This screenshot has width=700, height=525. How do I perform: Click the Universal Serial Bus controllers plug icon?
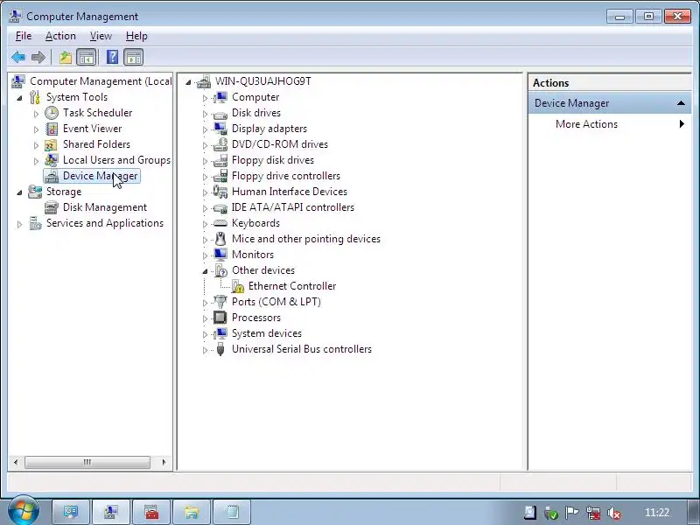220,349
